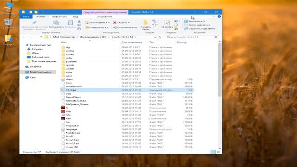Switch to the Поделиться ribbon tab

point(59,17)
